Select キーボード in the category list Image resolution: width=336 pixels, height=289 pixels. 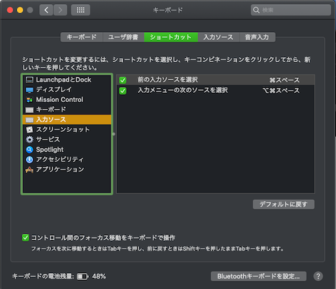[67, 110]
